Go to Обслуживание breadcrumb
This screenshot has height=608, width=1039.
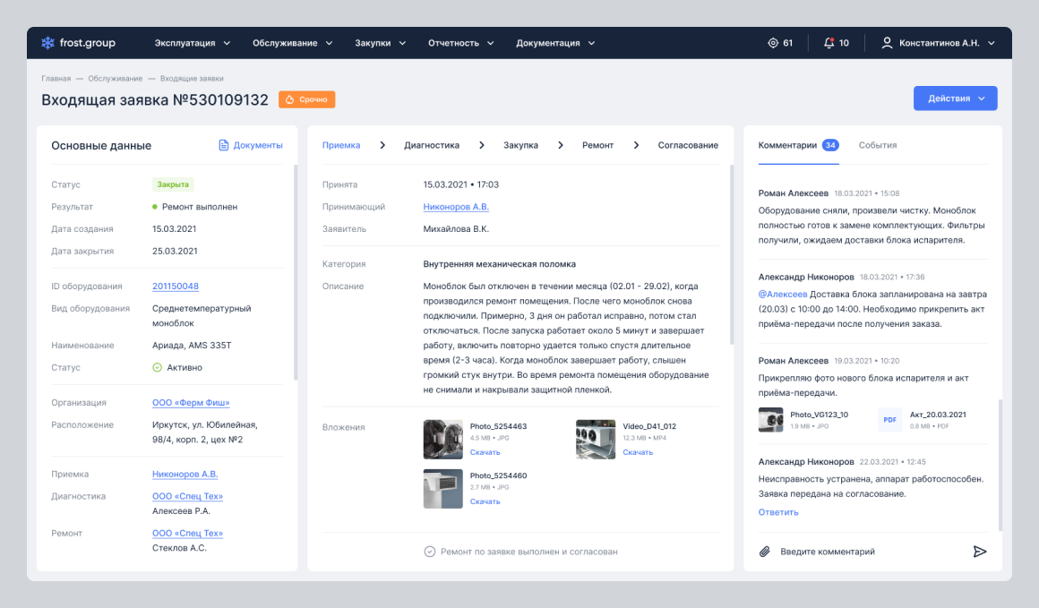point(116,78)
